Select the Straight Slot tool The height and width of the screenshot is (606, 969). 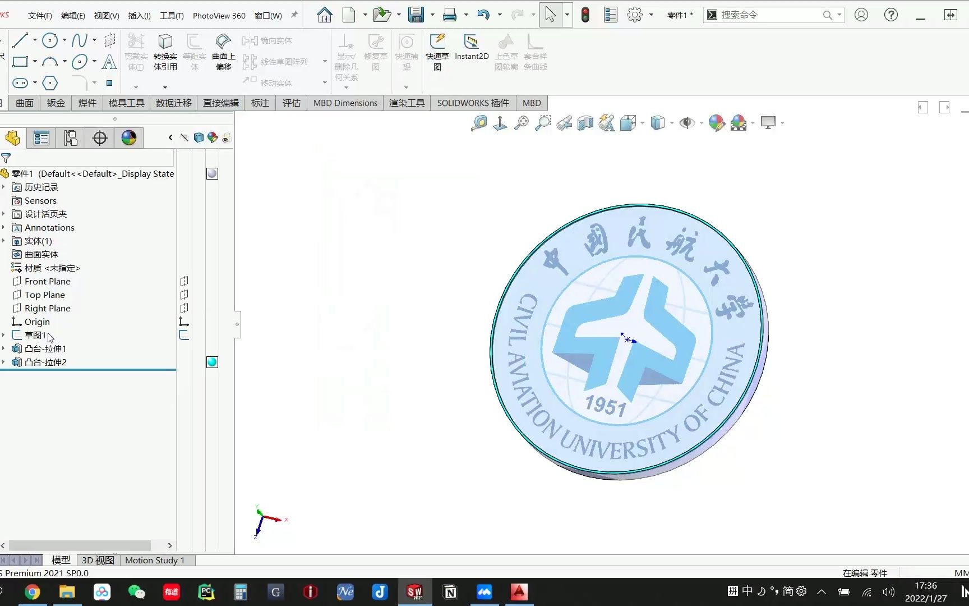click(x=20, y=83)
